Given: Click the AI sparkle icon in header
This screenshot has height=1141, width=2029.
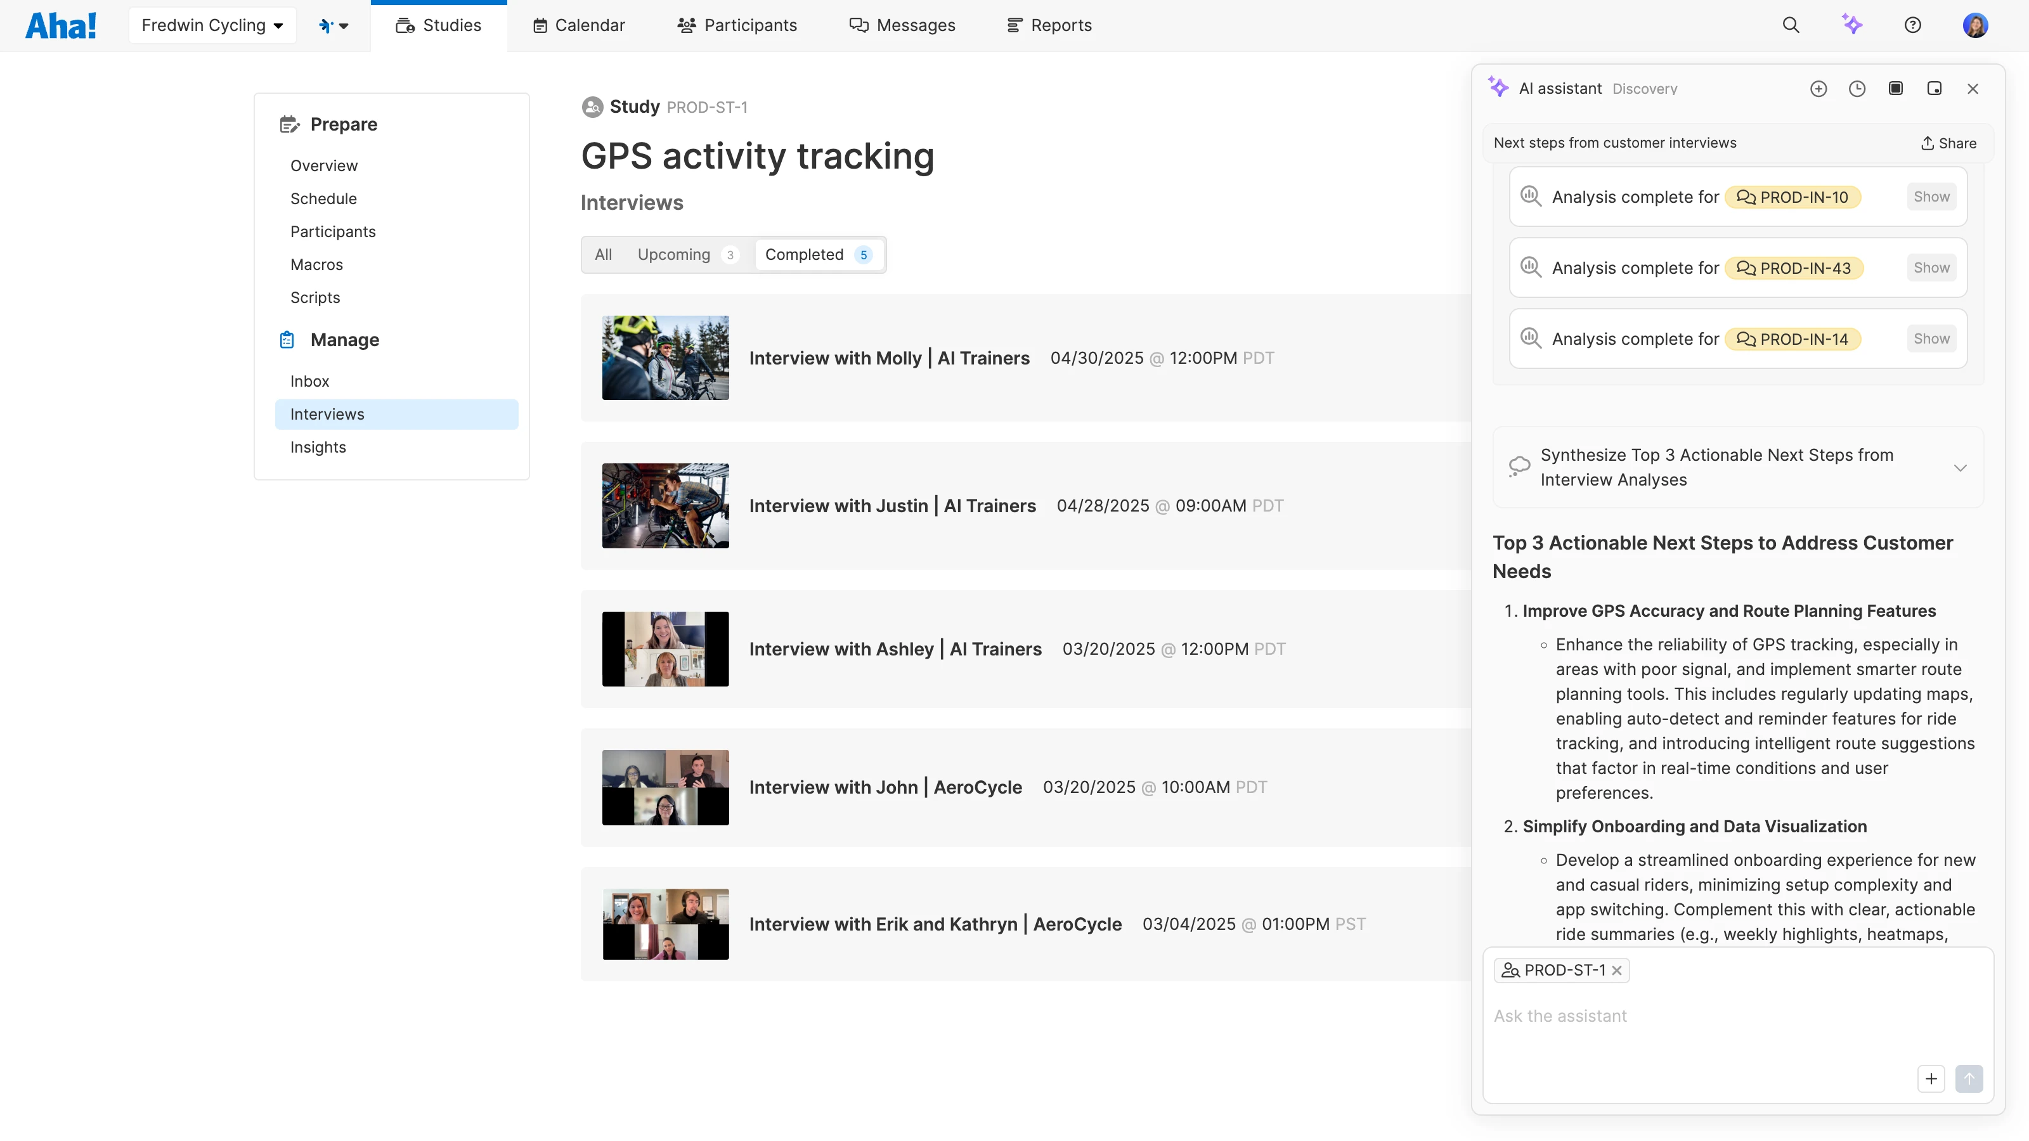Looking at the screenshot, I should 1851,25.
